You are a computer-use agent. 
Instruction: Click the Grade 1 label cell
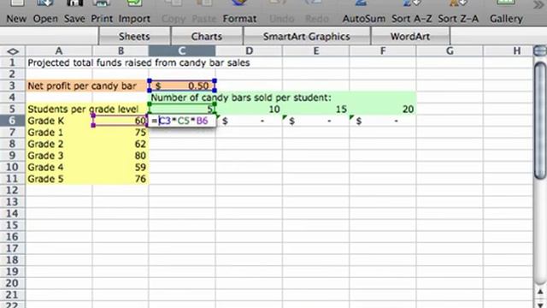(x=59, y=133)
